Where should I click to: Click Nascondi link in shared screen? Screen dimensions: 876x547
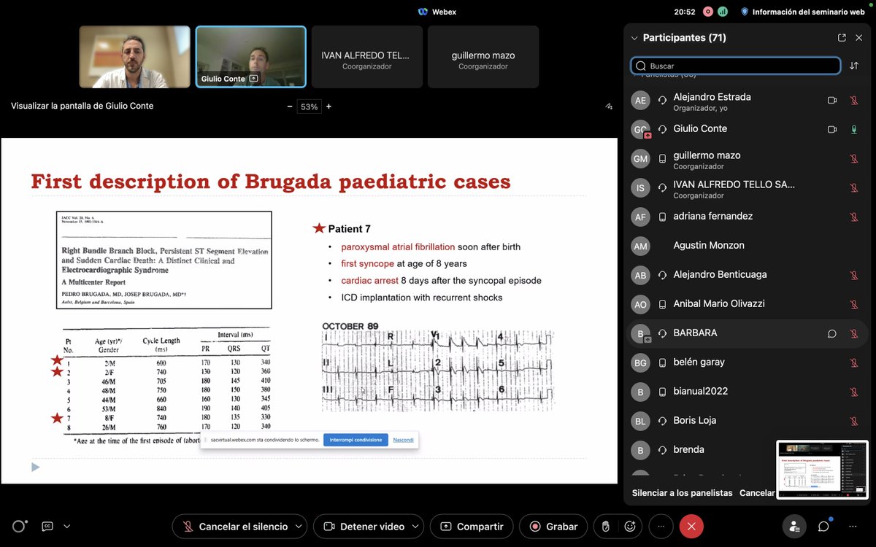point(403,440)
